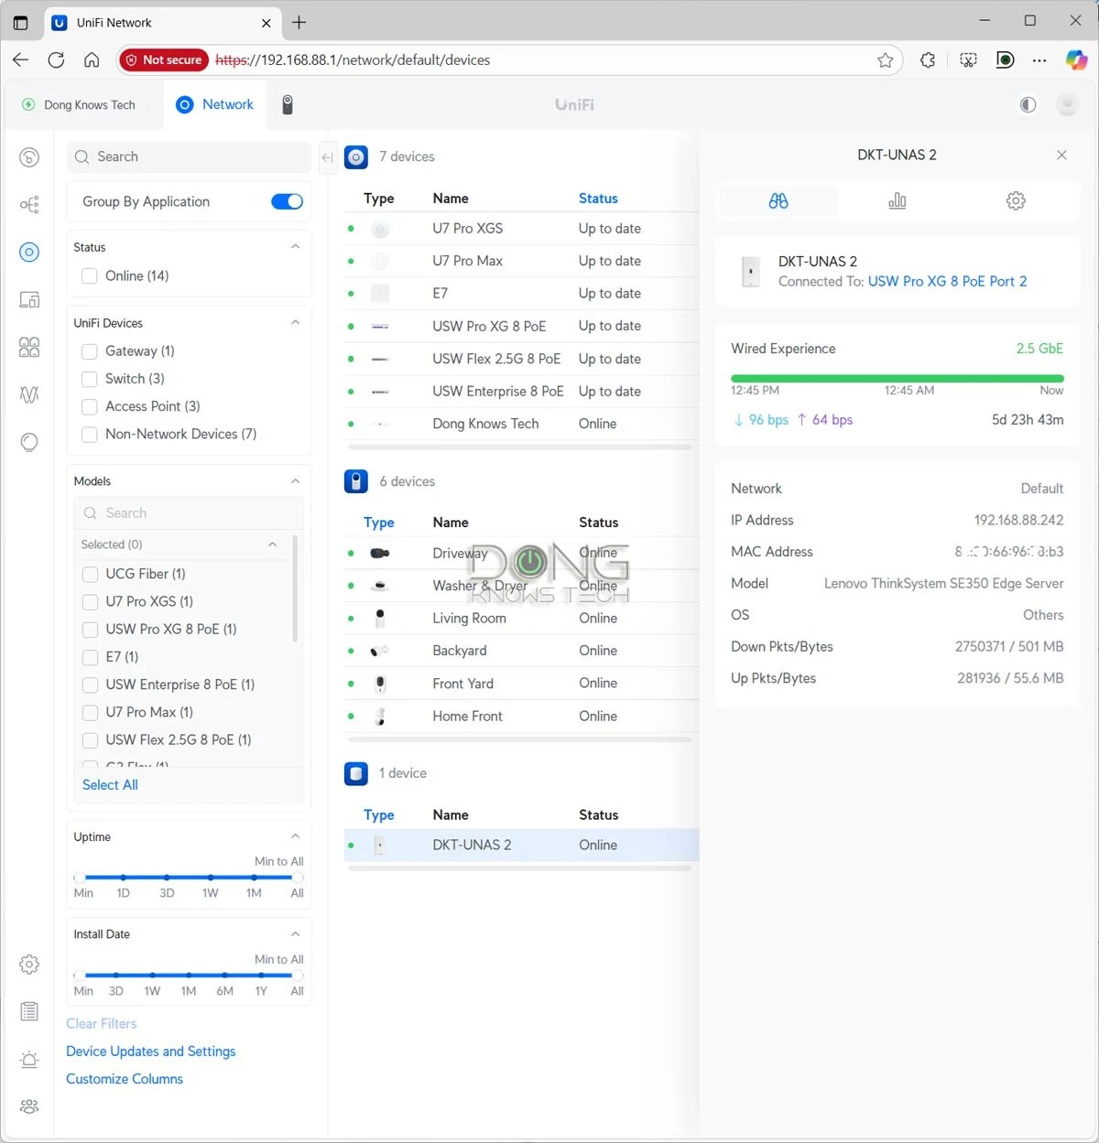Check the Non-Network Devices (7) filter
Screen dimensions: 1099x1143
(90, 434)
